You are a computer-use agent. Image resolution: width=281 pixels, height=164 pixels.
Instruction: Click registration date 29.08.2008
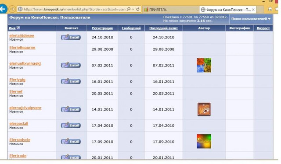point(102,49)
